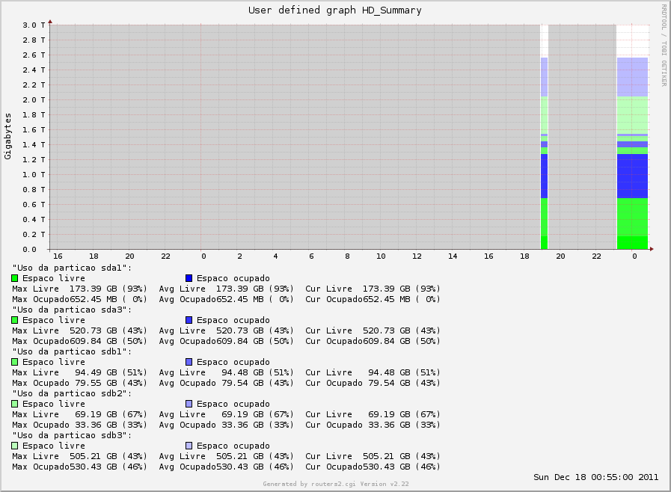Screen dimensions: 671x492
Task: Click the green Espaco livre swatch for sda1
Action: pyautogui.click(x=15, y=277)
